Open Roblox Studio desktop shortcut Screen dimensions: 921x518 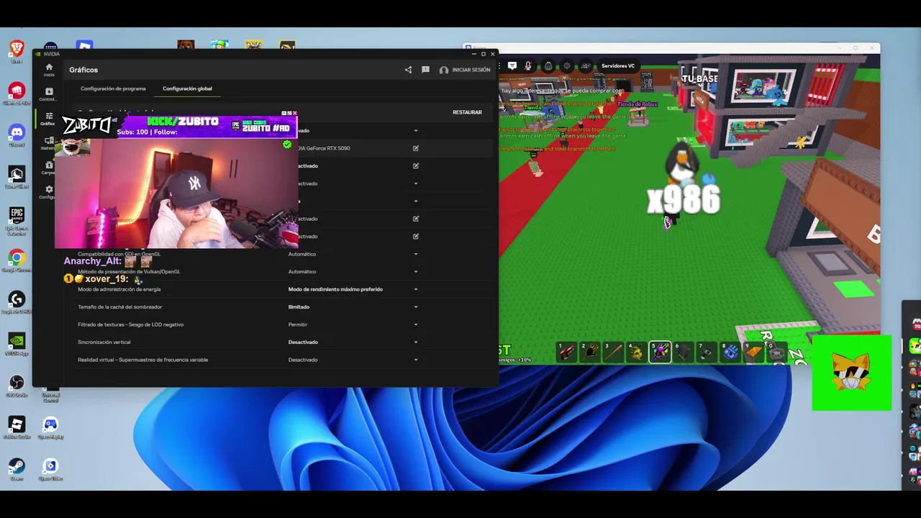(x=17, y=427)
